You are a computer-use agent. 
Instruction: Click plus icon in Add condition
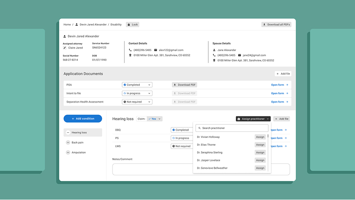coord(73,119)
